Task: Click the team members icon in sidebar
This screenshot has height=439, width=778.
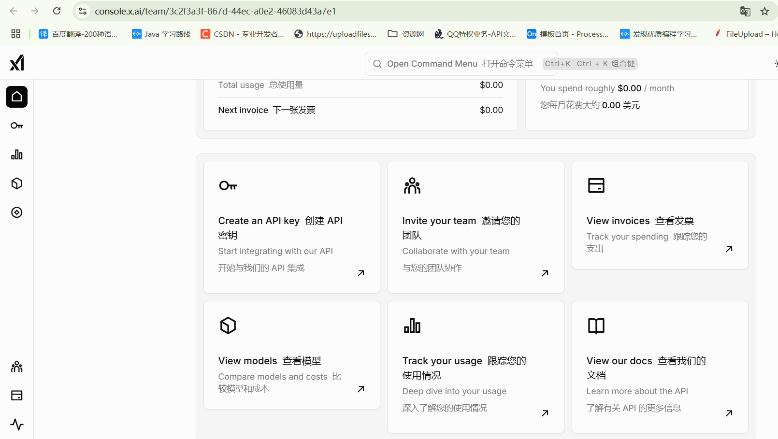Action: pyautogui.click(x=17, y=367)
